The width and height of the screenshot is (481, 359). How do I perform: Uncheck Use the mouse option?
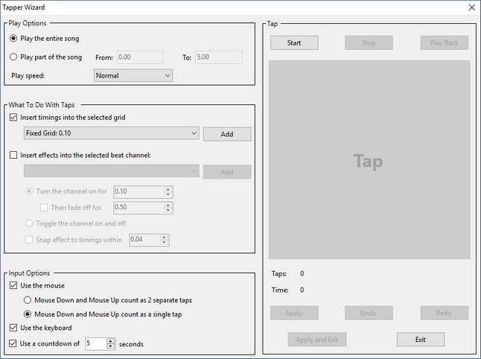(x=13, y=285)
